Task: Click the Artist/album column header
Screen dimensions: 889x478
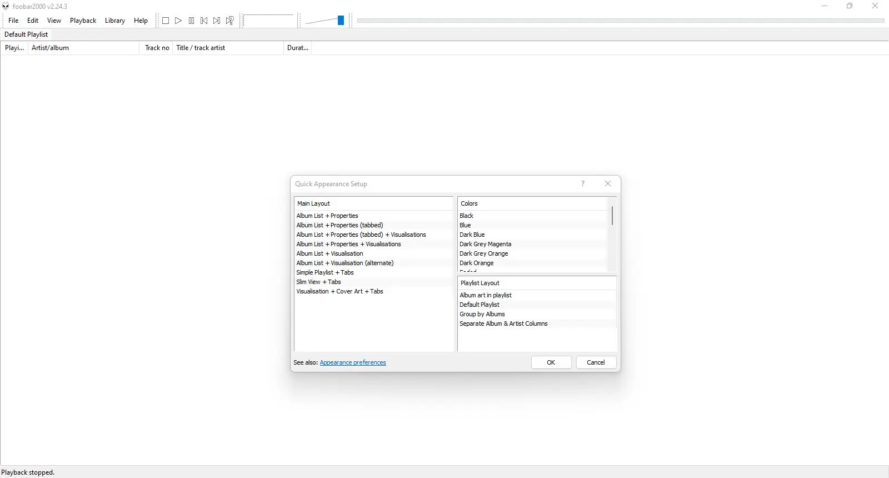Action: 83,48
